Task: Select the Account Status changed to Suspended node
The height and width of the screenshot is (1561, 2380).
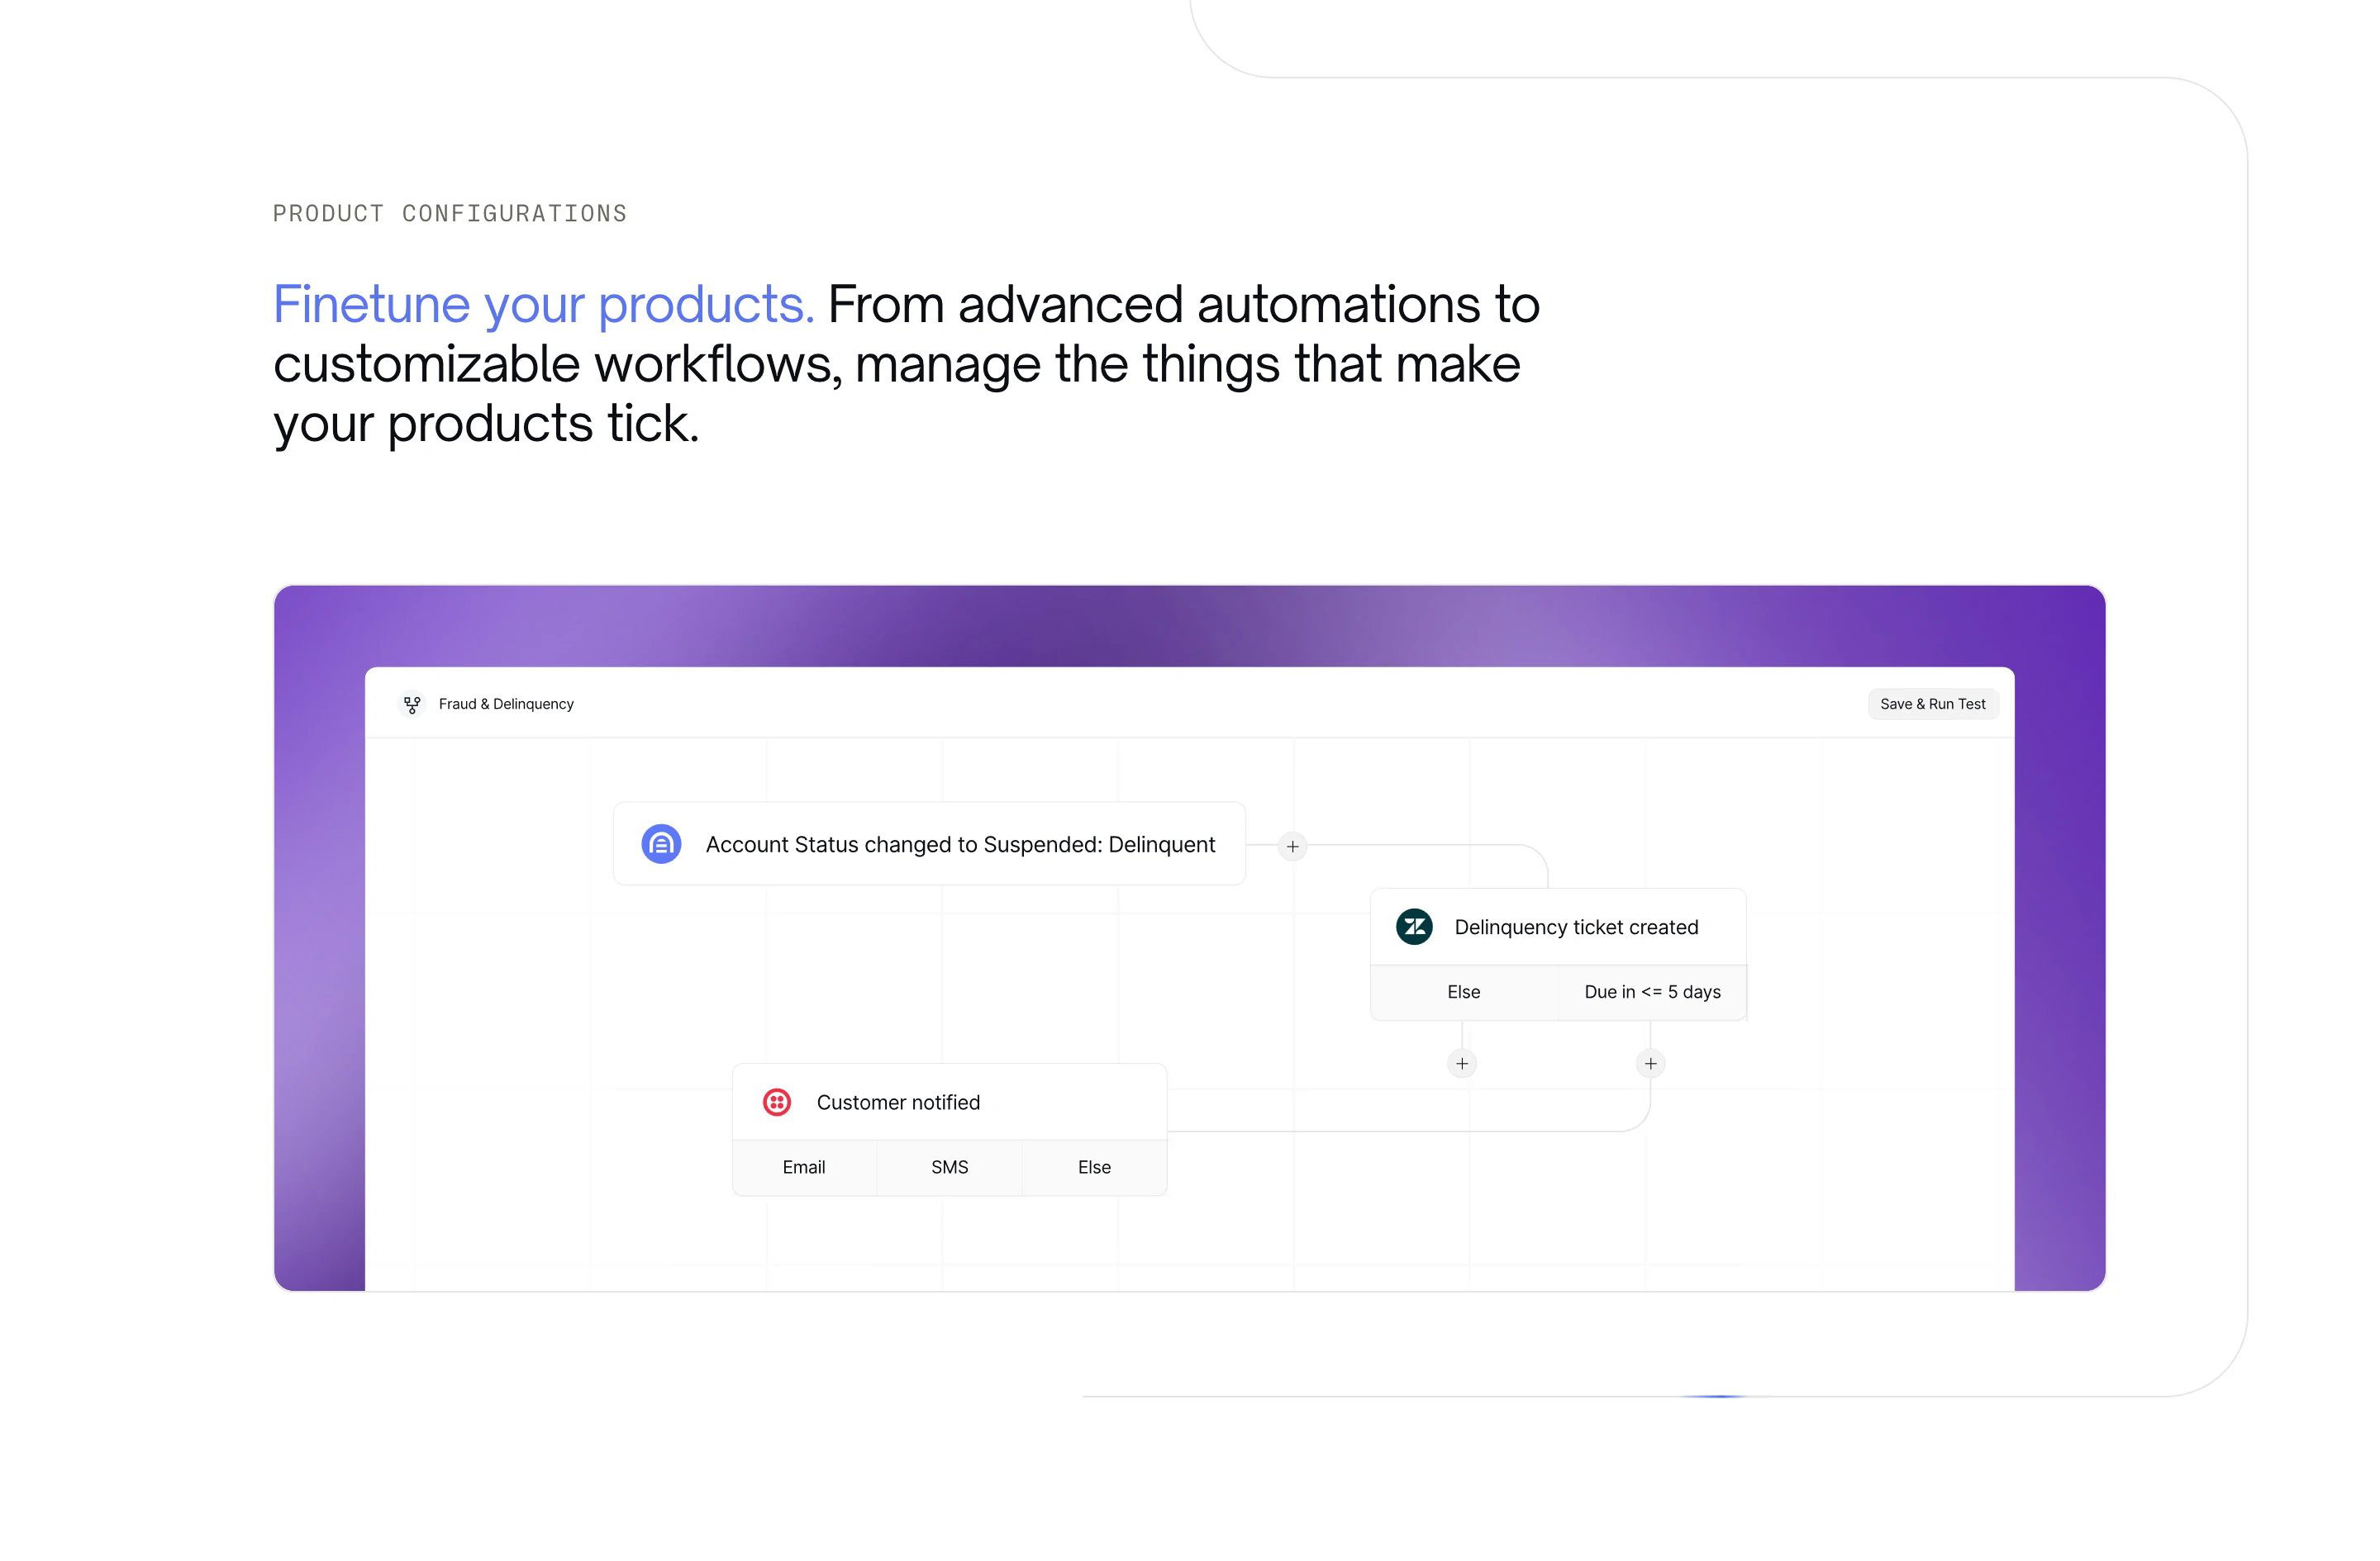Action: coord(929,843)
